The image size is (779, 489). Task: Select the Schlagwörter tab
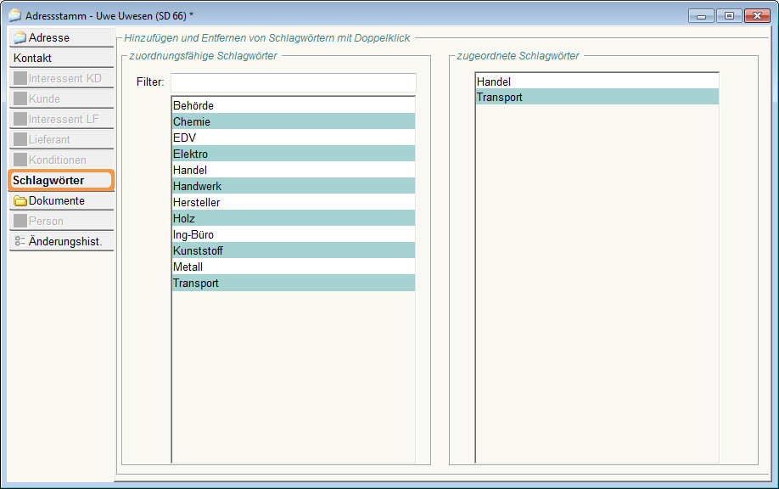pos(61,180)
